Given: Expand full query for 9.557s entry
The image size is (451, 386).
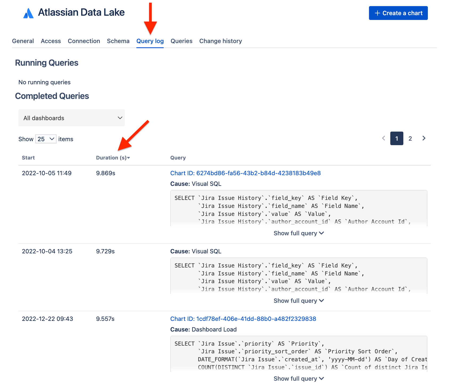Looking at the screenshot, I should coord(299,379).
